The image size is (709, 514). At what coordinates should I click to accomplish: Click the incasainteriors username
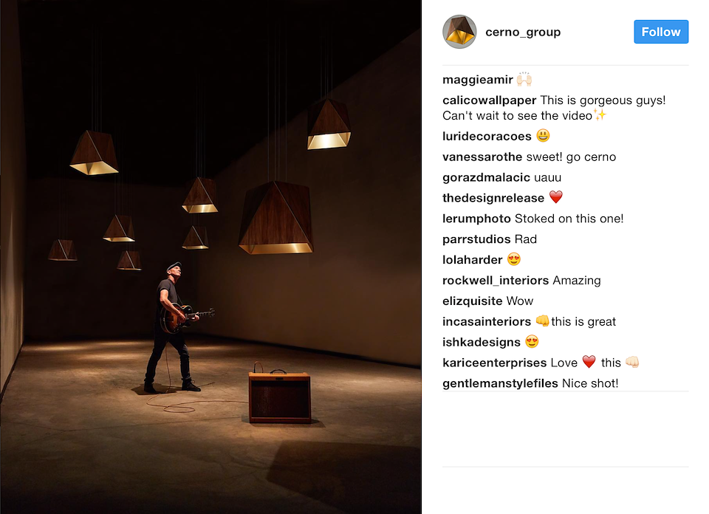[x=487, y=321]
